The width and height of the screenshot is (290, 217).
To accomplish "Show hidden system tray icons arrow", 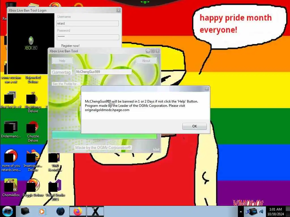I will click(x=241, y=212).
